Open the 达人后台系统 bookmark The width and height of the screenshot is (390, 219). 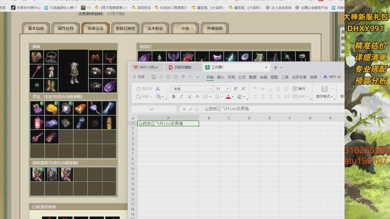tap(278, 8)
